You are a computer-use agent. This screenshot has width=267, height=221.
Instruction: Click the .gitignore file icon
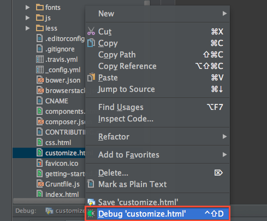[39, 49]
